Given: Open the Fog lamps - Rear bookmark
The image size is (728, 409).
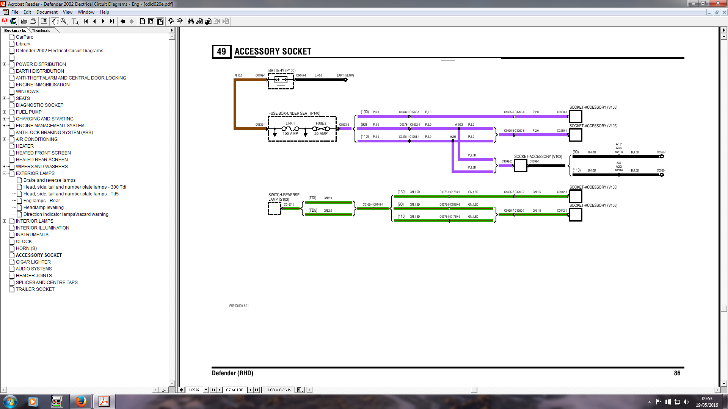Looking at the screenshot, I should point(42,201).
